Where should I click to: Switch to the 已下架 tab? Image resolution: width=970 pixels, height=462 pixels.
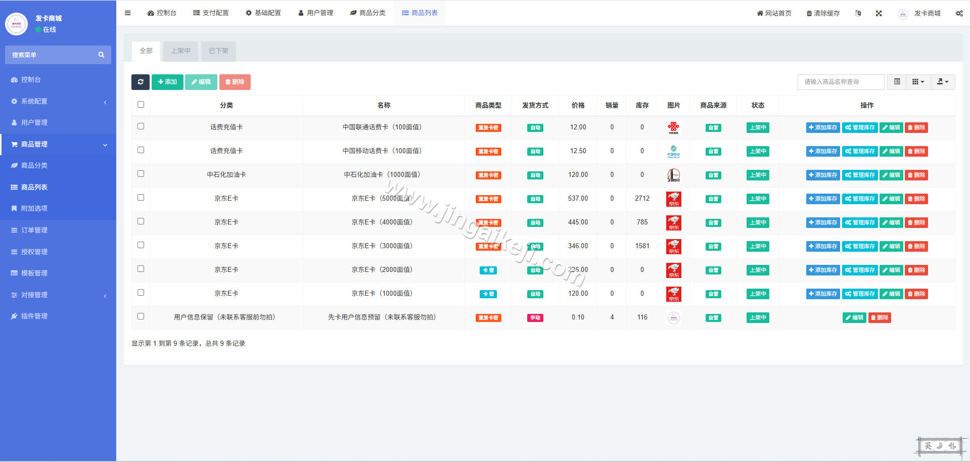pyautogui.click(x=218, y=51)
